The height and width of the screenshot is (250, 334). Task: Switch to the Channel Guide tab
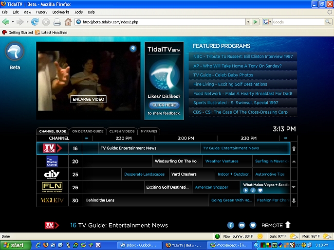click(x=53, y=131)
